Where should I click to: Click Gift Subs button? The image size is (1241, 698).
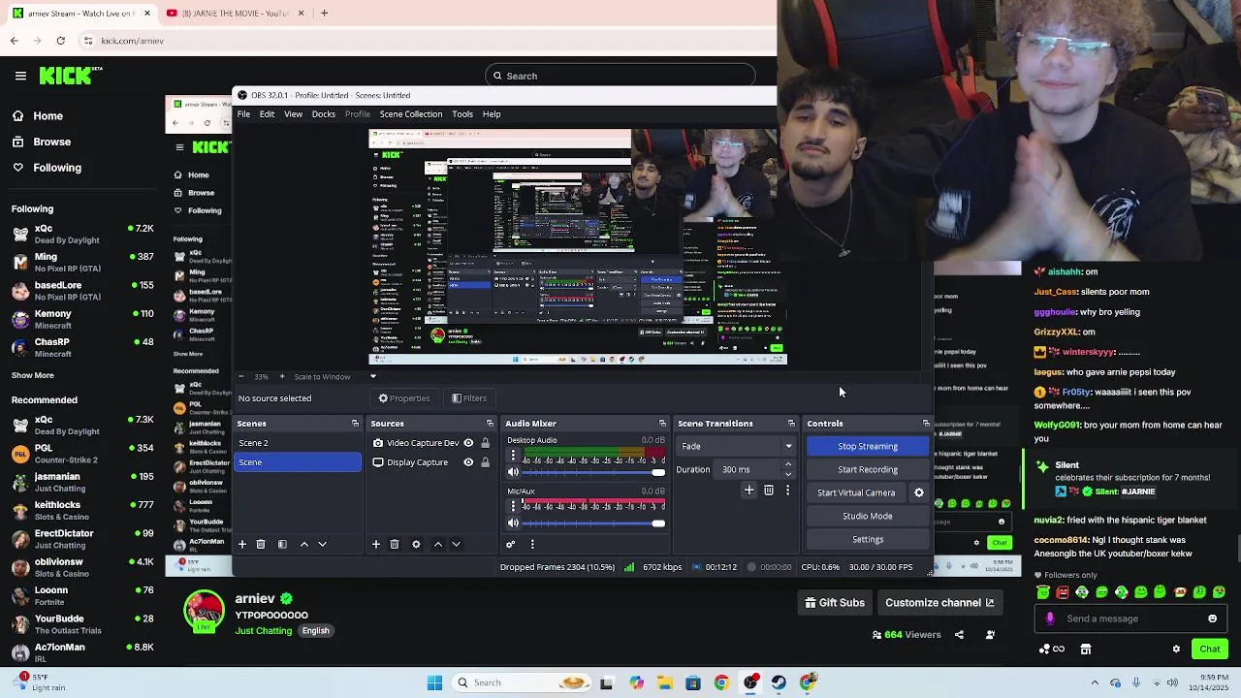pos(835,603)
